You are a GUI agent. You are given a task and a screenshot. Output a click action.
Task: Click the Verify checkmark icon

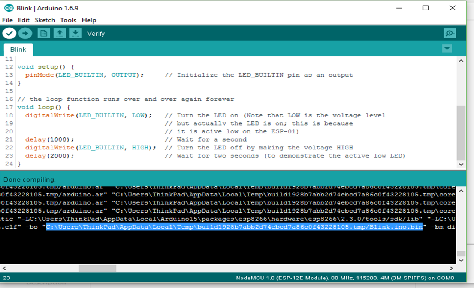coord(9,34)
